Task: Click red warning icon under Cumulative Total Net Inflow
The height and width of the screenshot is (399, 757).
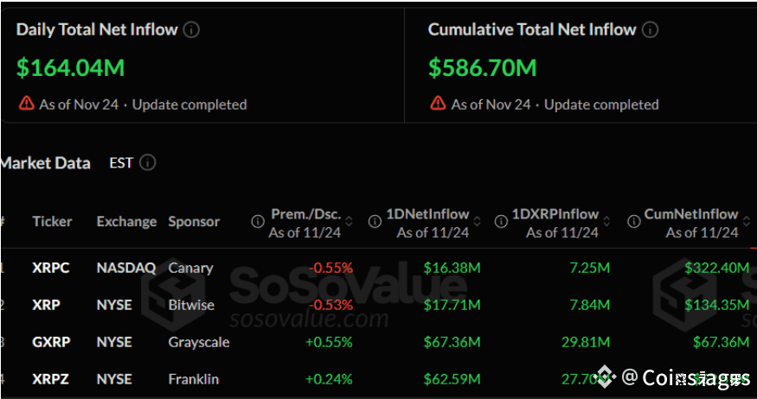Action: click(439, 104)
